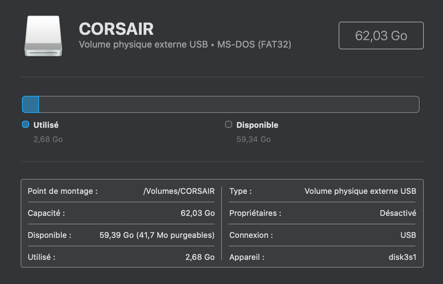
Task: Click the Type value Volume physique externe USB
Action: (x=360, y=191)
